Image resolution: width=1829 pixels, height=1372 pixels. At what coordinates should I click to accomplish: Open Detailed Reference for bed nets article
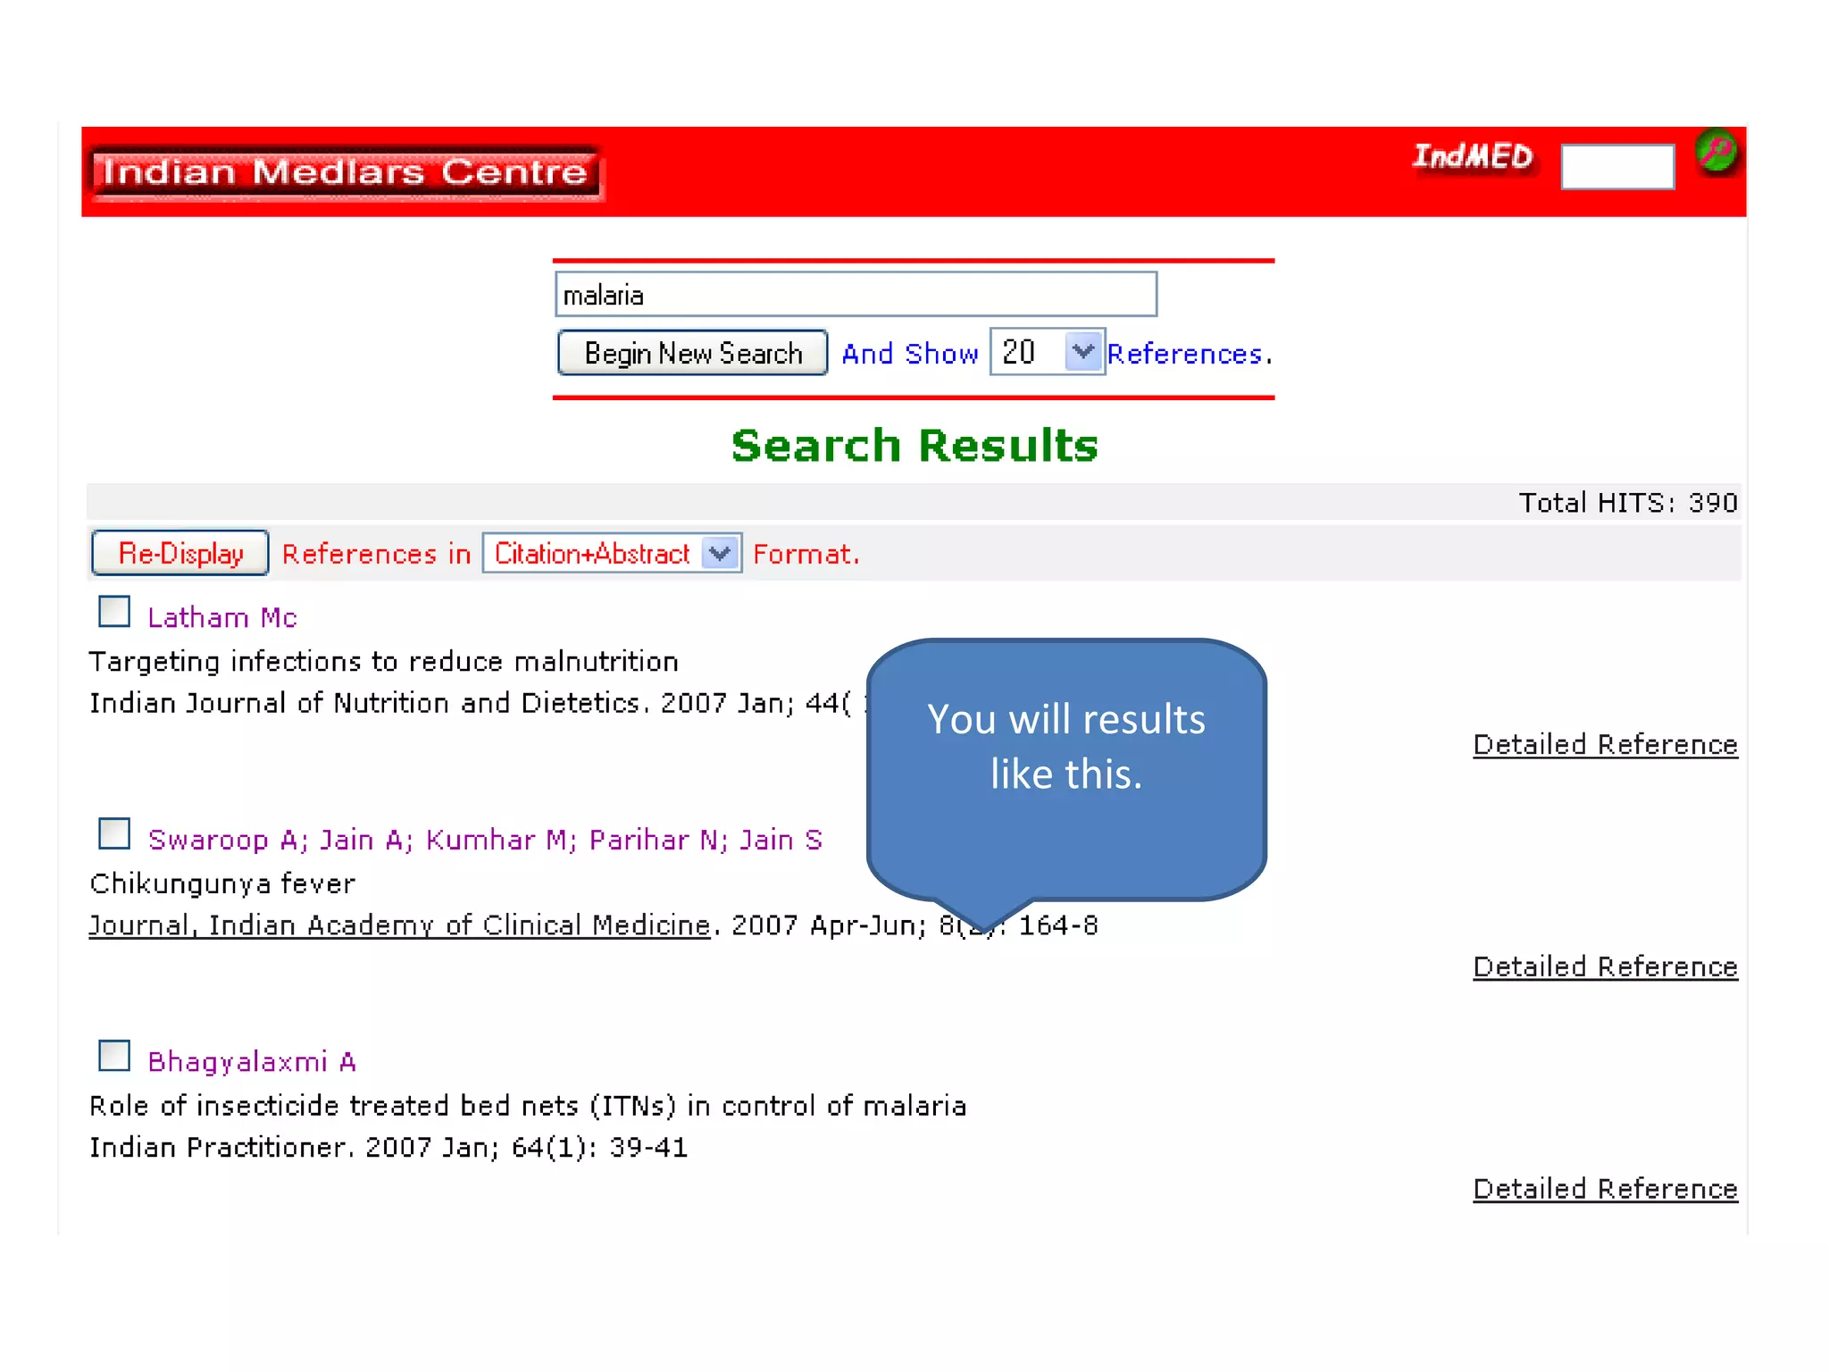tap(1605, 1190)
